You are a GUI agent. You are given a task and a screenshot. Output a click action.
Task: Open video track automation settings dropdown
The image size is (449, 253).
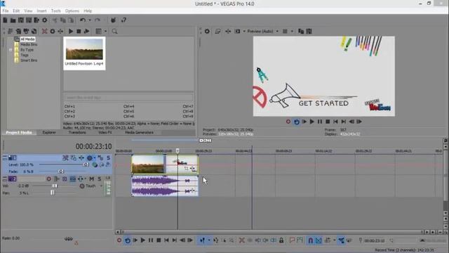tap(95, 157)
